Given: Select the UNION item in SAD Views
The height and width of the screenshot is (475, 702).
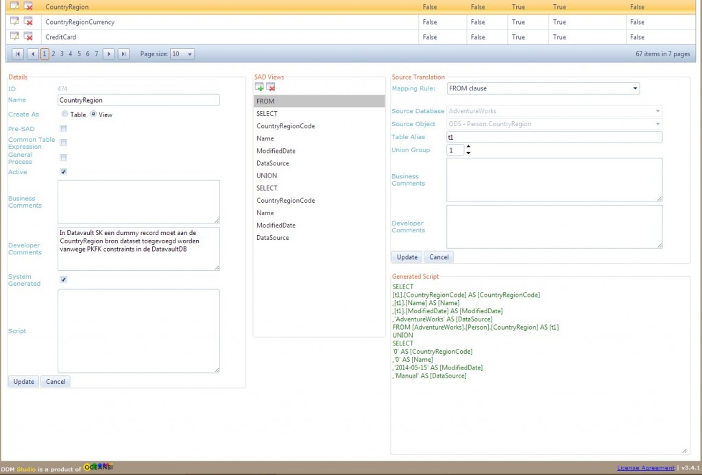Looking at the screenshot, I should tap(319, 175).
